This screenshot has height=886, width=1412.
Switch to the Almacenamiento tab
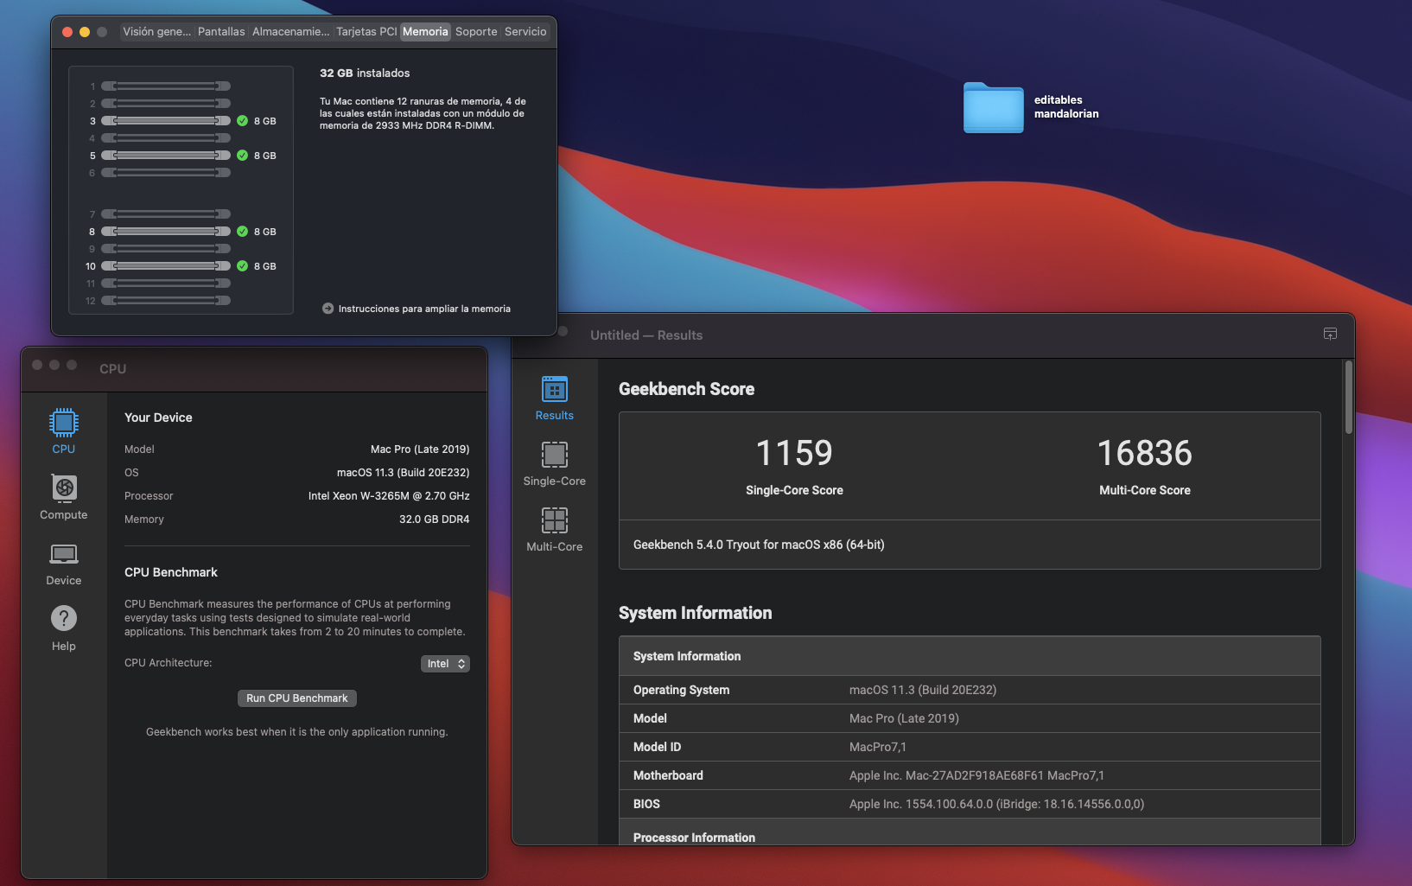tap(290, 32)
